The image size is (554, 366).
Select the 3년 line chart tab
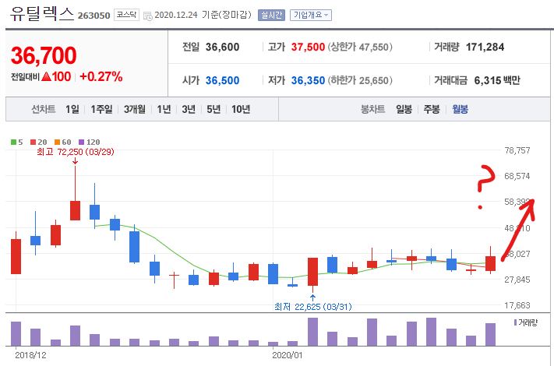coord(189,110)
